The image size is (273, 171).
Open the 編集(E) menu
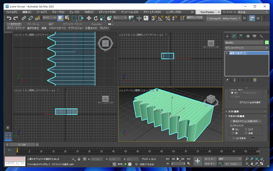(x=27, y=12)
